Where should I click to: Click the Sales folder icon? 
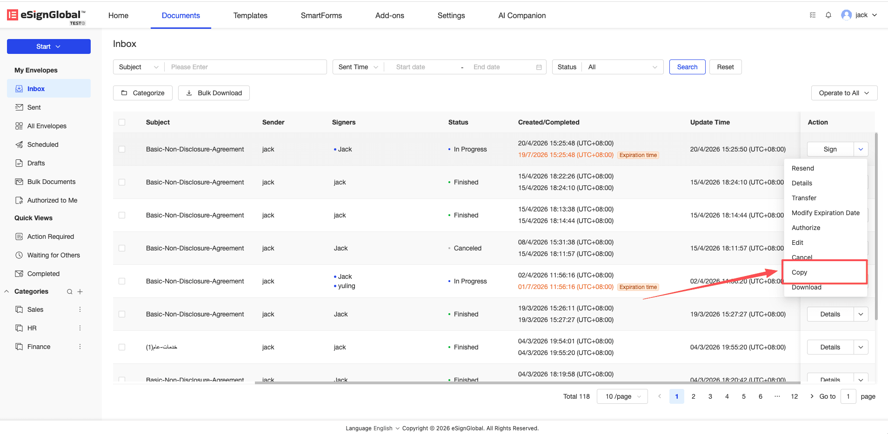19,309
